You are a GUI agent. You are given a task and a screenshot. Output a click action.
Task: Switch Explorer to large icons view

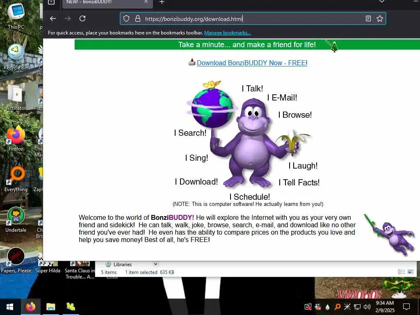[411, 272]
